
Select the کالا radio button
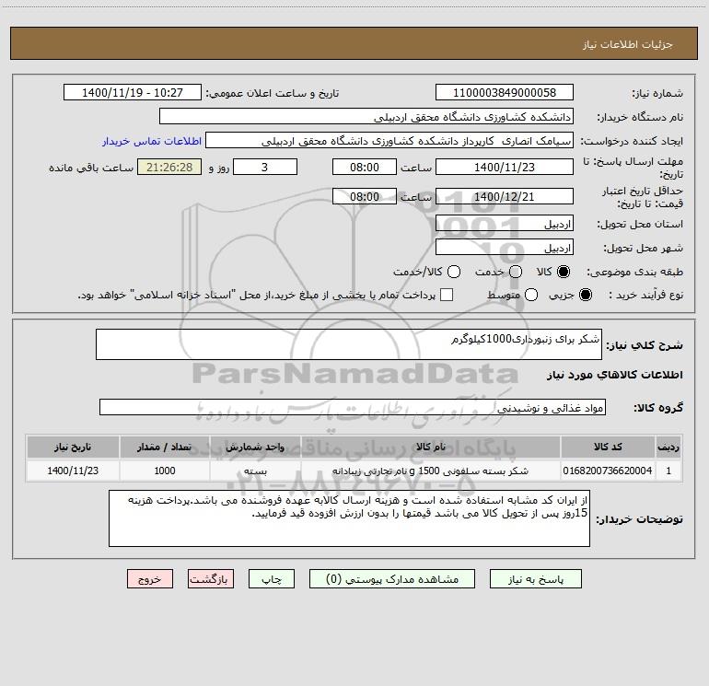click(564, 272)
